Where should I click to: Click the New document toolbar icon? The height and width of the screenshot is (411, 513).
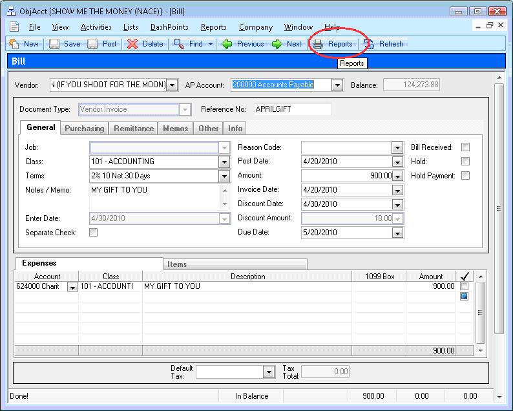pos(14,44)
